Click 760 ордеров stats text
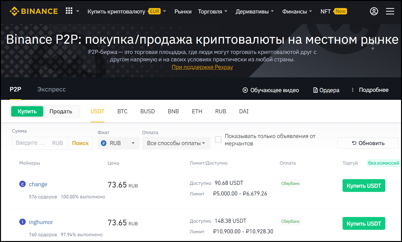Screen dimensions: 402x242 point(43,235)
